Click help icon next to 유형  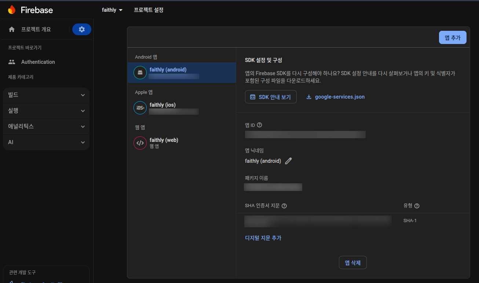coord(417,206)
